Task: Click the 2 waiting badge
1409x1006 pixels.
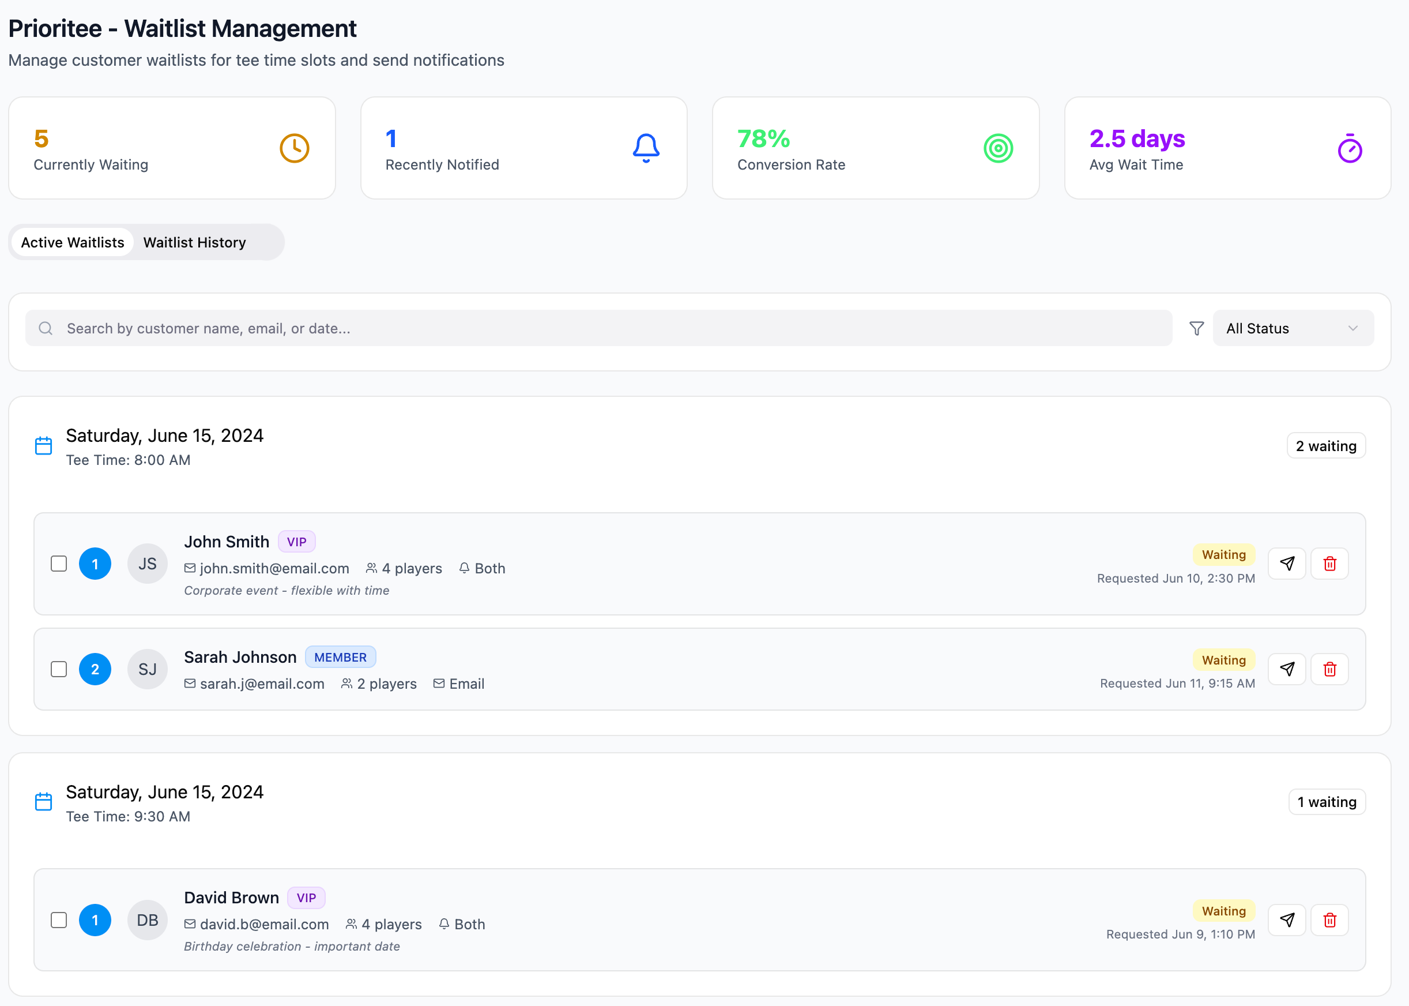Action: (1326, 445)
